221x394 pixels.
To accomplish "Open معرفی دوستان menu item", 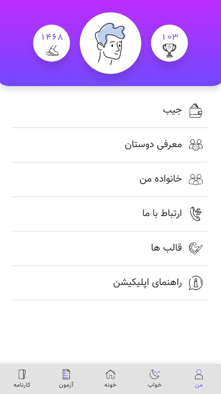I will click(x=110, y=145).
